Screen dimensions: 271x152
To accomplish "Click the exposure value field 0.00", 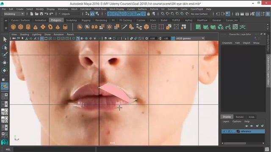I will point(153,38).
